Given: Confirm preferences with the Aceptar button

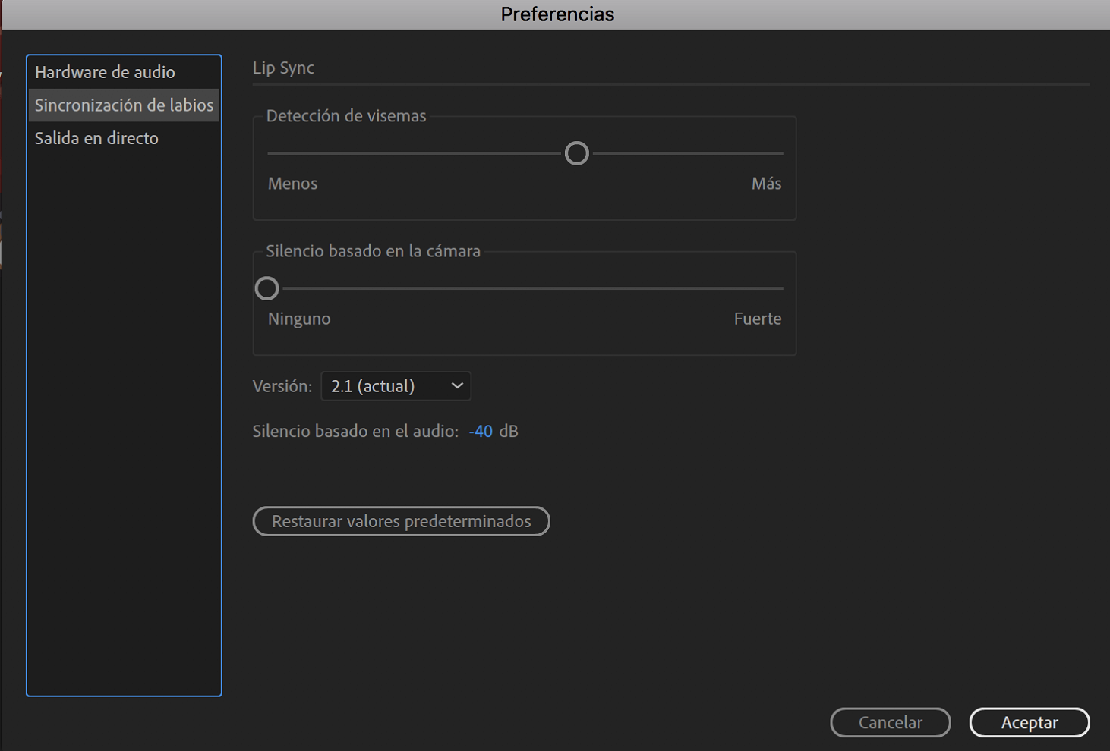Looking at the screenshot, I should tap(1030, 722).
